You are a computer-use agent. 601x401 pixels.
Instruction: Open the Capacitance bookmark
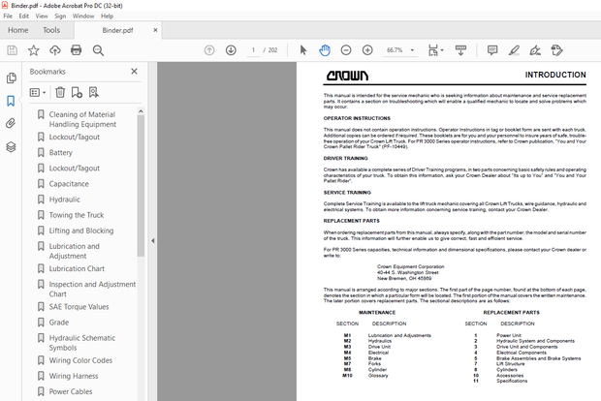(x=69, y=184)
